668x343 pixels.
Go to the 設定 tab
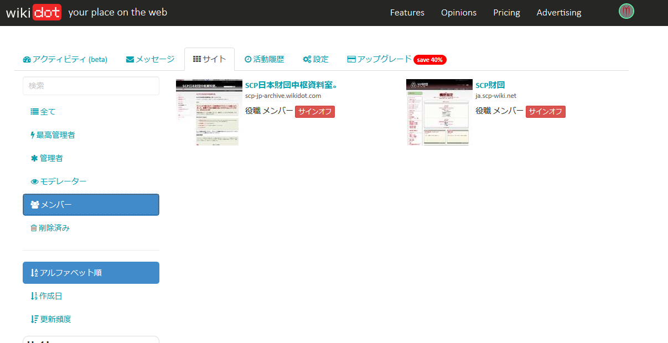(315, 59)
